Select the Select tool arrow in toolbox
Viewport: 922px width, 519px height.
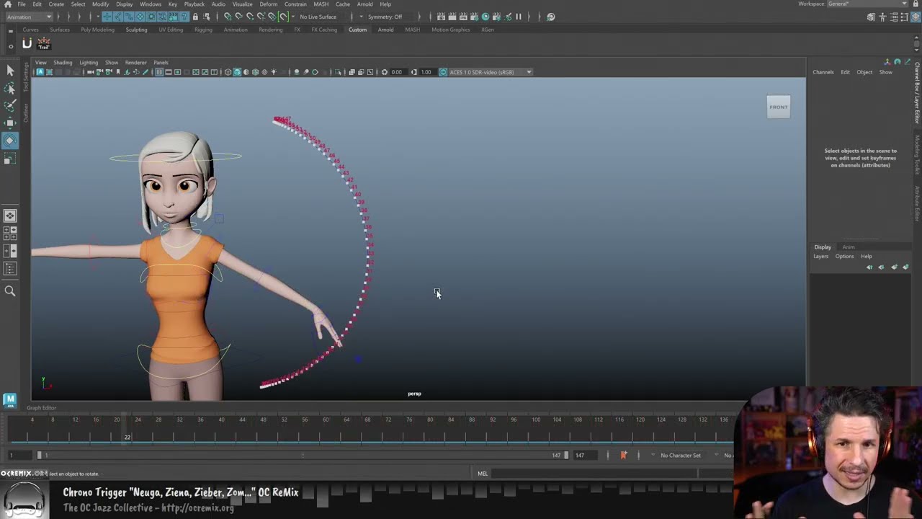click(x=10, y=70)
